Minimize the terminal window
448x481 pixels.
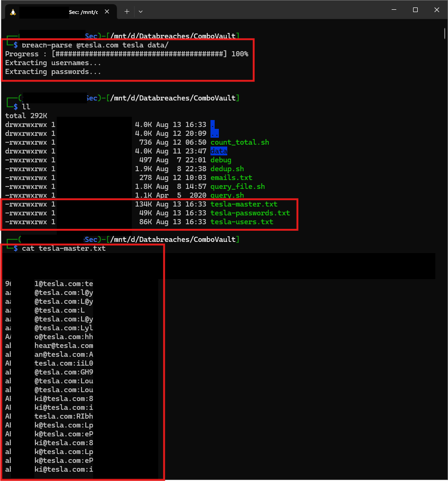394,10
